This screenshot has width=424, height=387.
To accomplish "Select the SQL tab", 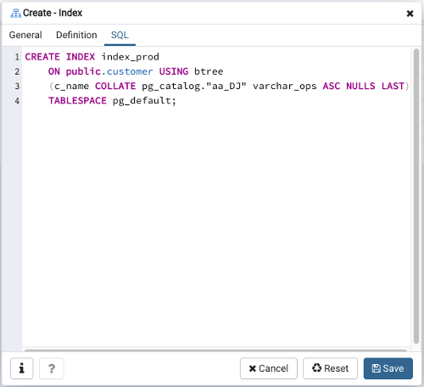I will pyautogui.click(x=120, y=35).
